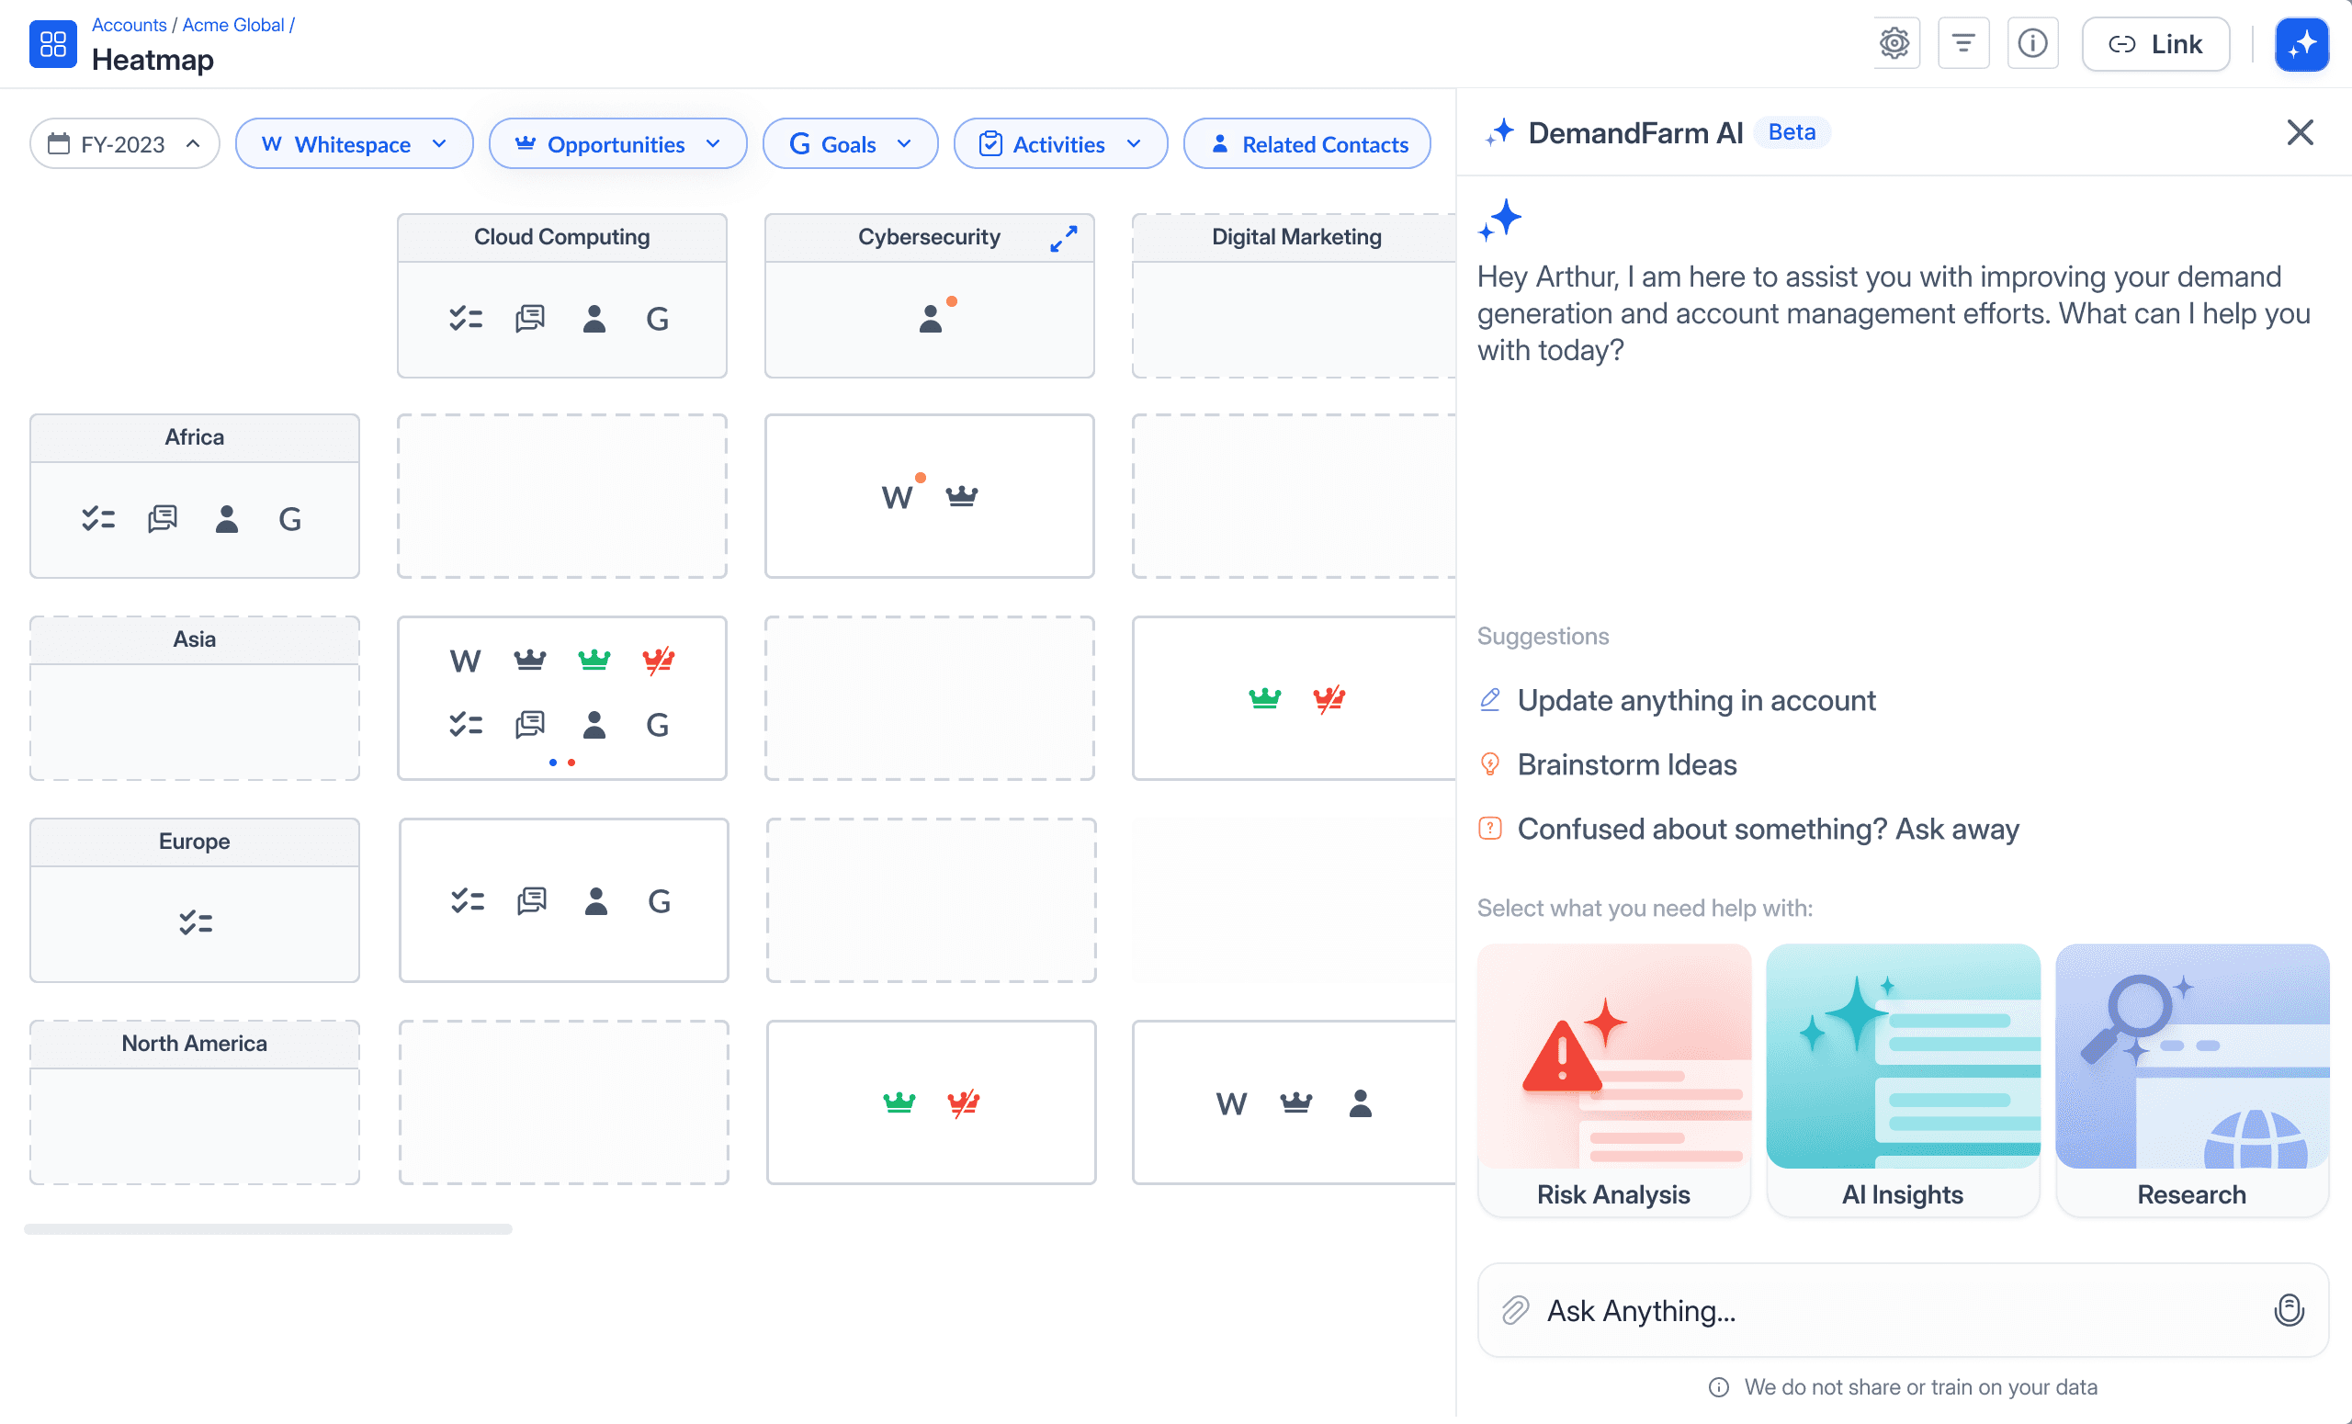Click the horizontal scrollbar below the heatmap
Viewport: 2352px width, 1424px height.
click(268, 1228)
